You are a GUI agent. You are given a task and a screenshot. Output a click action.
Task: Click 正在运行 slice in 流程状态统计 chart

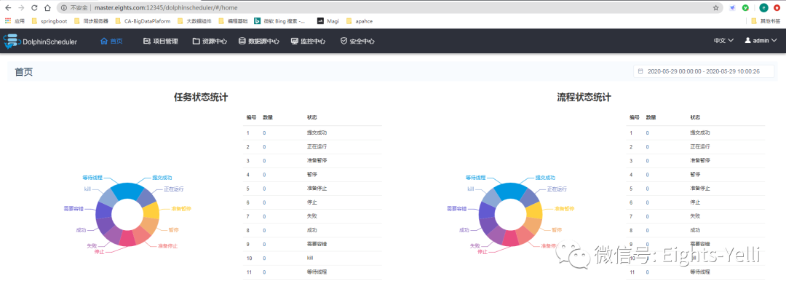pos(529,197)
